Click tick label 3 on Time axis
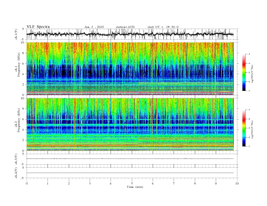 point(90,183)
